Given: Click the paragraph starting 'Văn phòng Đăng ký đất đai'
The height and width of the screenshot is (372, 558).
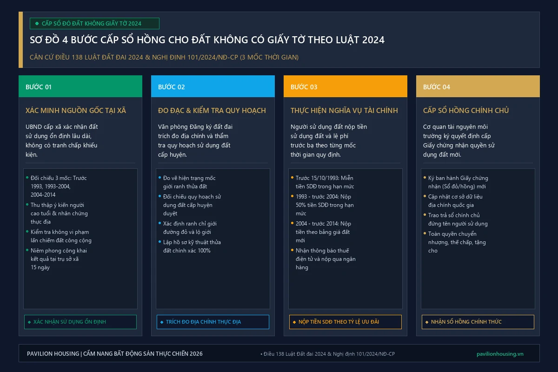Looking at the screenshot, I should click(x=195, y=140).
